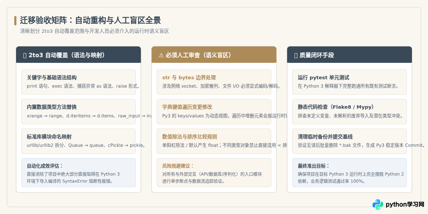
Task: Click the 自动化成效评估： heading
Action: click(45, 166)
